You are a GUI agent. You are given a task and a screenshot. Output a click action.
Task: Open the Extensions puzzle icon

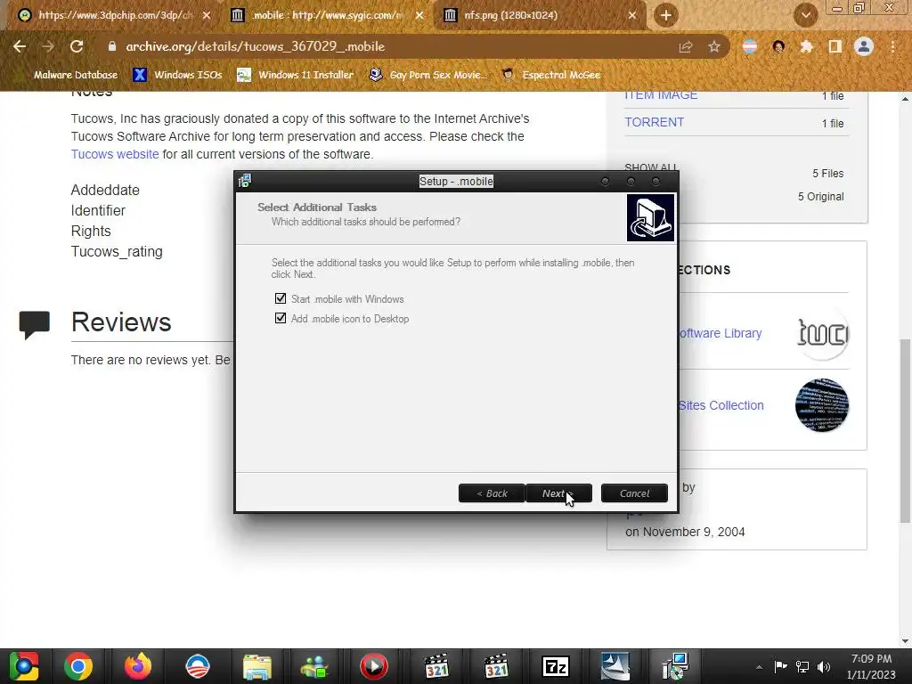807,46
